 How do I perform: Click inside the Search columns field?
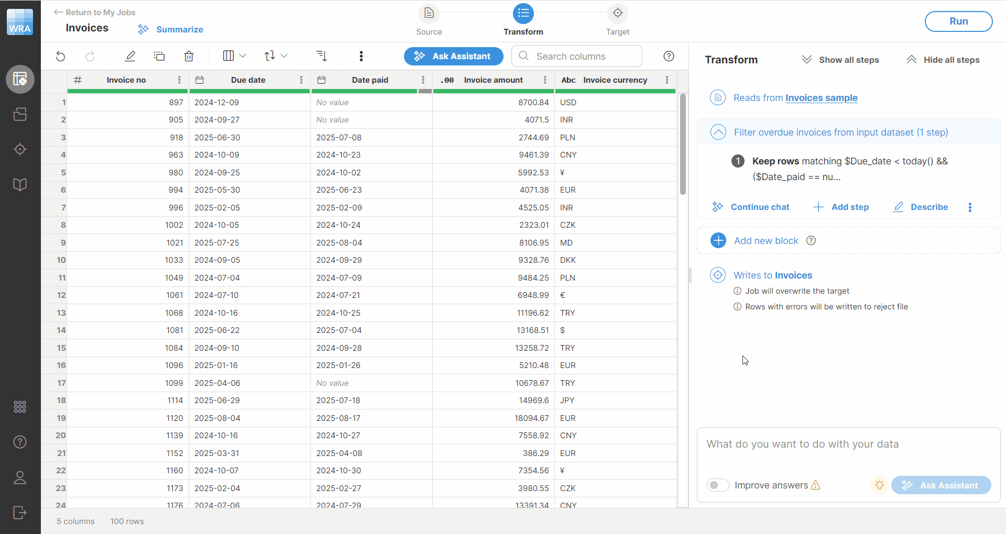(x=576, y=56)
